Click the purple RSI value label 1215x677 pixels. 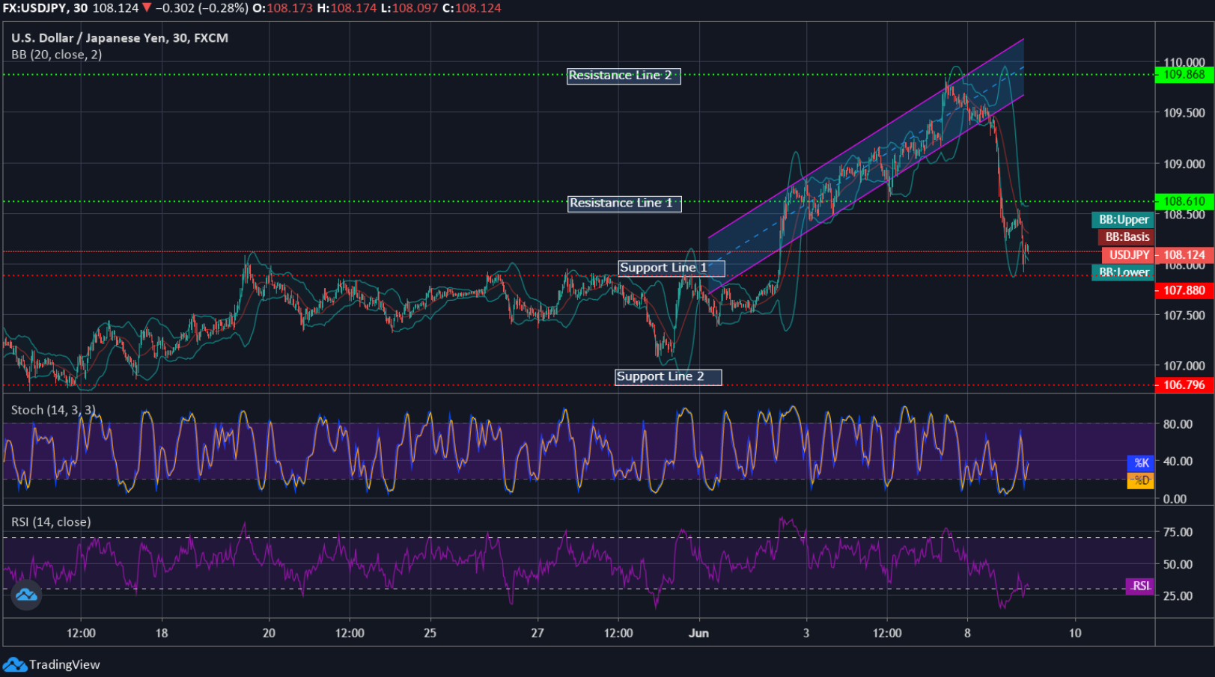pos(1139,586)
